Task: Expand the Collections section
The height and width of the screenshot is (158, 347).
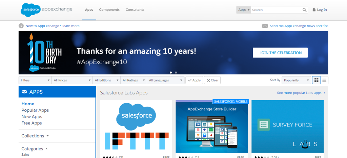Action: [35, 136]
